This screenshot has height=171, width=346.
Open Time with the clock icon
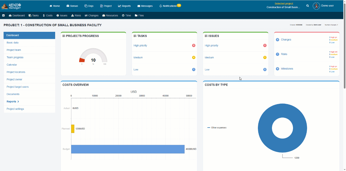tap(126, 15)
